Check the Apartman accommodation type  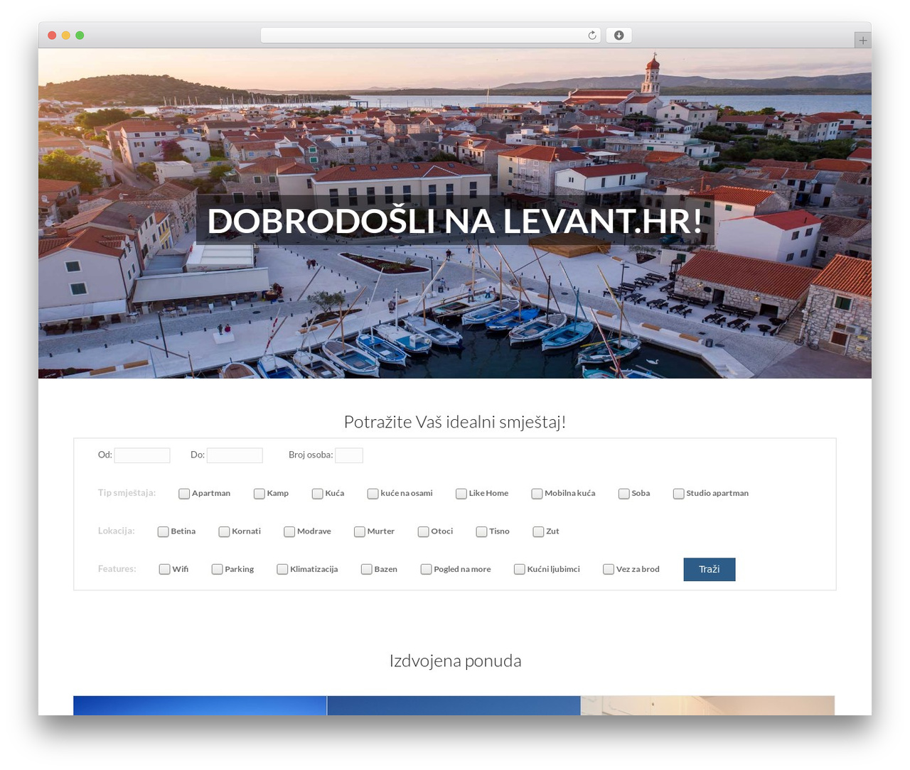pyautogui.click(x=184, y=494)
